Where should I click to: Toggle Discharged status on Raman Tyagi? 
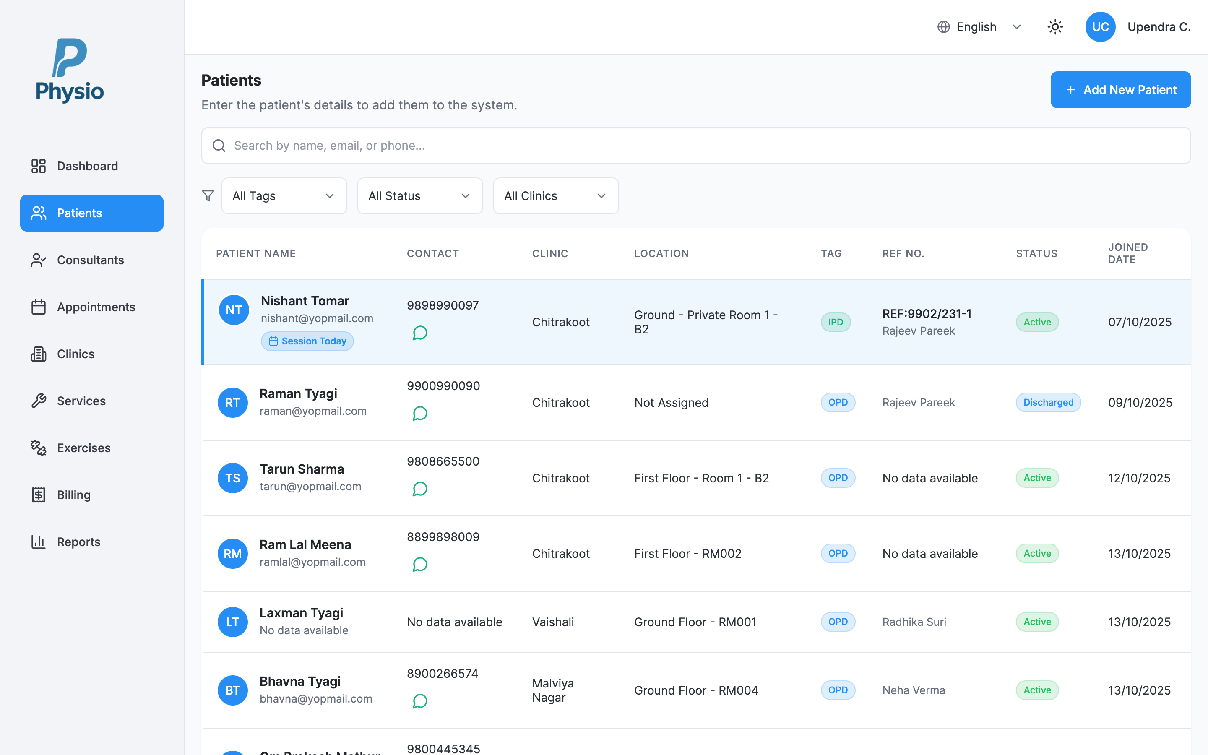[1048, 403]
